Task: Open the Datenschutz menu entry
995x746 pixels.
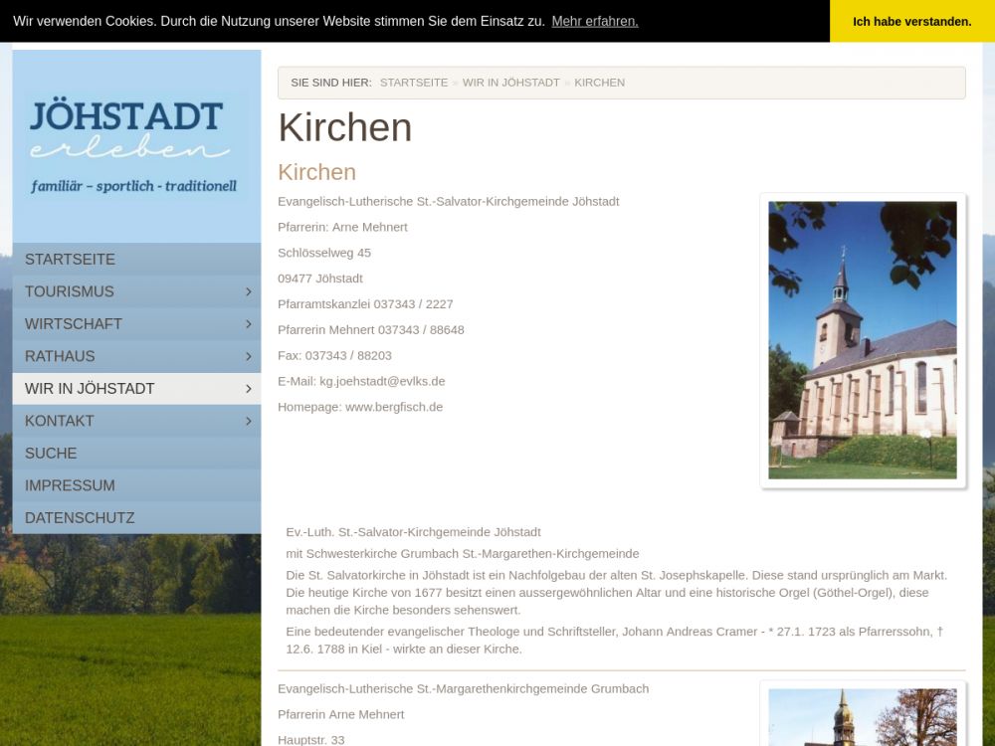Action: [80, 518]
